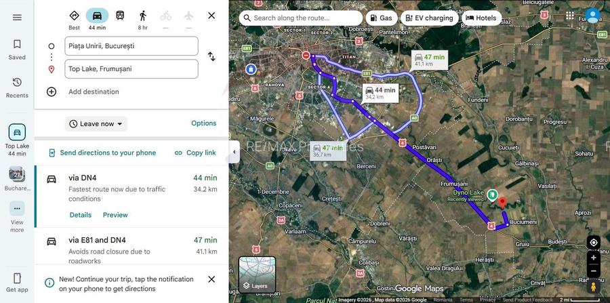The image size is (610, 303).
Task: Click the add destination plus icon
Action: point(52,92)
